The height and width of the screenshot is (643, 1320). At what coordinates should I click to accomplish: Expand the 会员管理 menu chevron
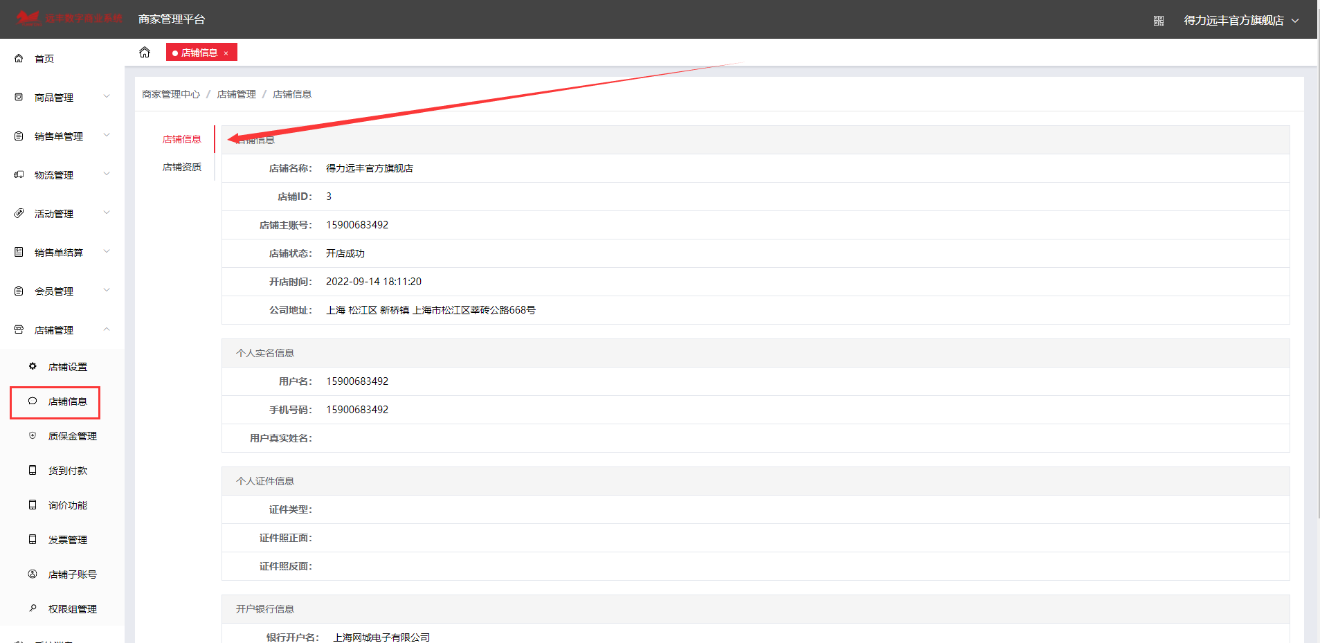pyautogui.click(x=107, y=290)
